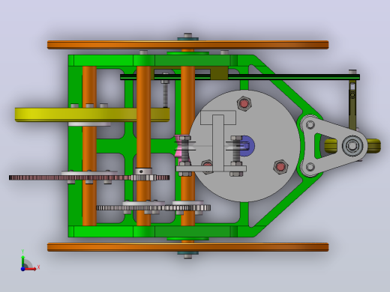Pick the red bolt at disc top
The height and width of the screenshot is (292, 390).
pyautogui.click(x=244, y=103)
